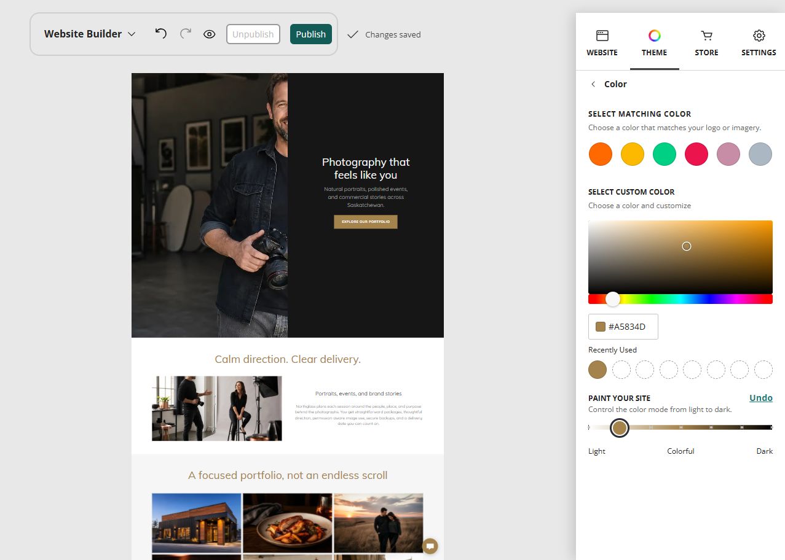Image resolution: width=785 pixels, height=560 pixels.
Task: Go back using the Color chevron
Action: click(x=593, y=84)
